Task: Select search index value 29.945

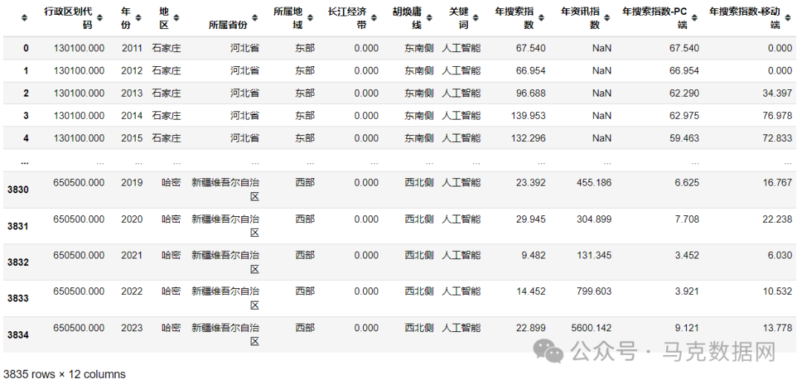Action: tap(531, 219)
